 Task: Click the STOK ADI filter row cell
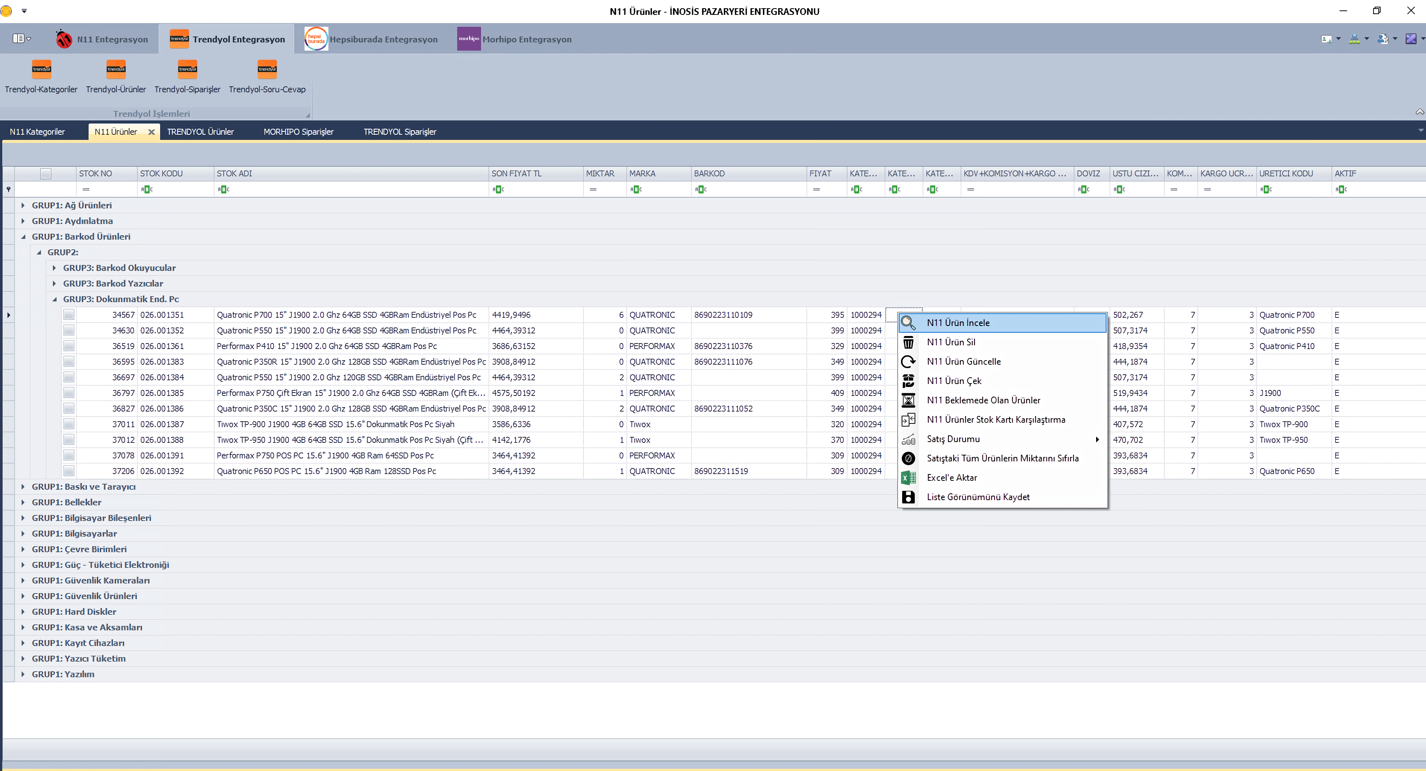click(351, 189)
